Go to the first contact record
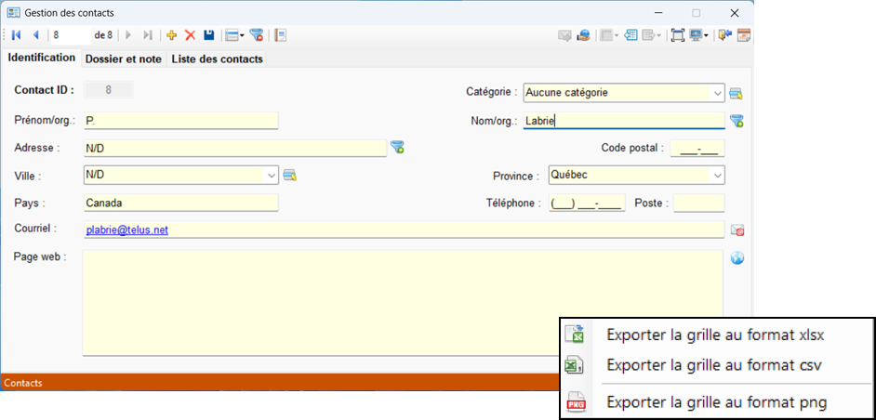The image size is (876, 420). [x=17, y=35]
